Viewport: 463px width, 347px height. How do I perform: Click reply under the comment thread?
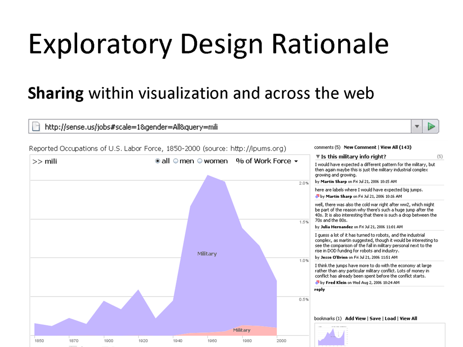[319, 290]
